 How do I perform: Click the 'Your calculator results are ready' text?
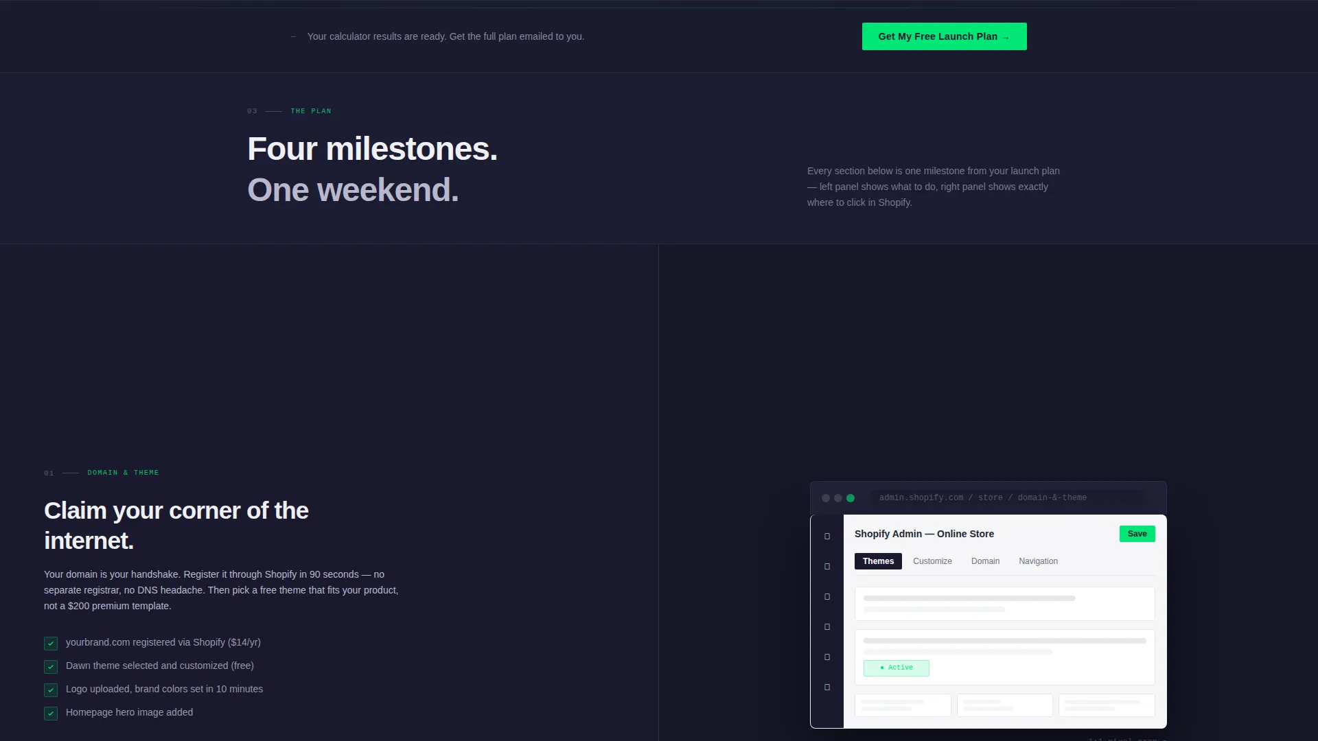click(x=446, y=36)
